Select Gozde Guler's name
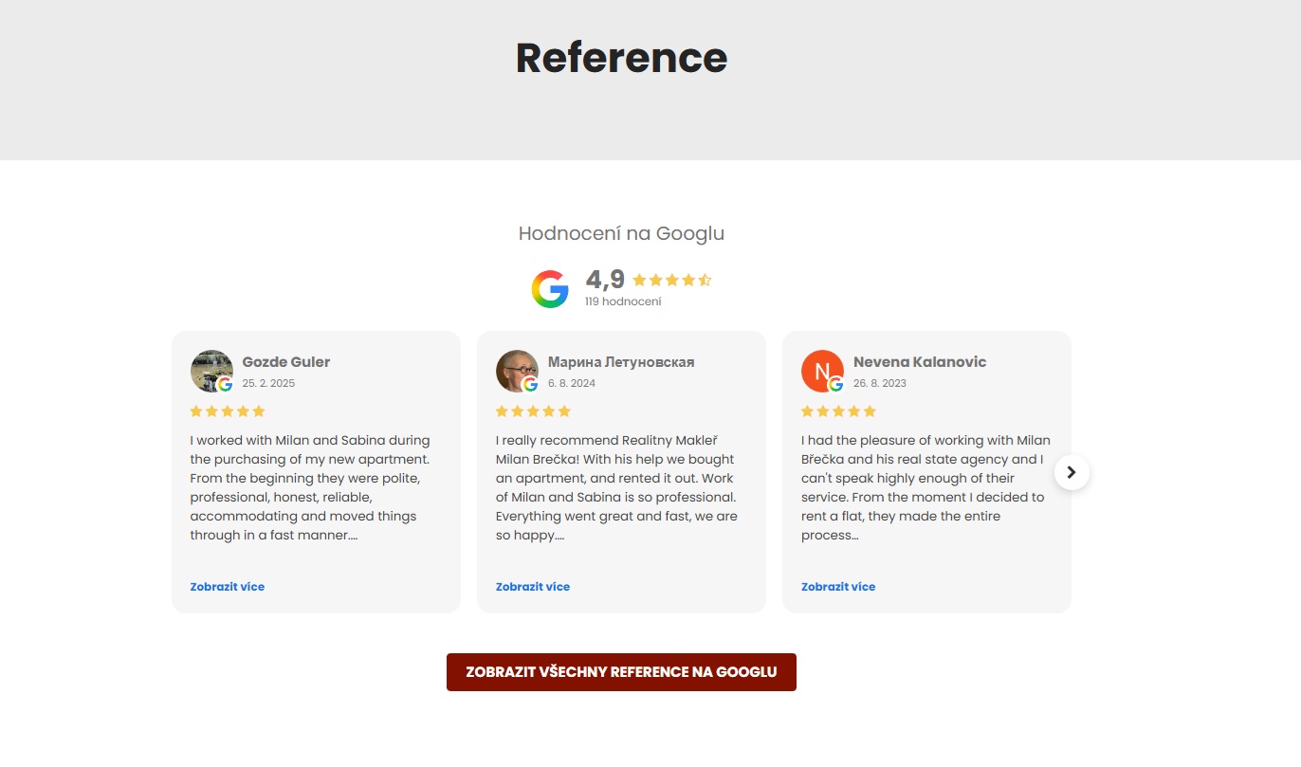The image size is (1301, 767). pyautogui.click(x=286, y=361)
